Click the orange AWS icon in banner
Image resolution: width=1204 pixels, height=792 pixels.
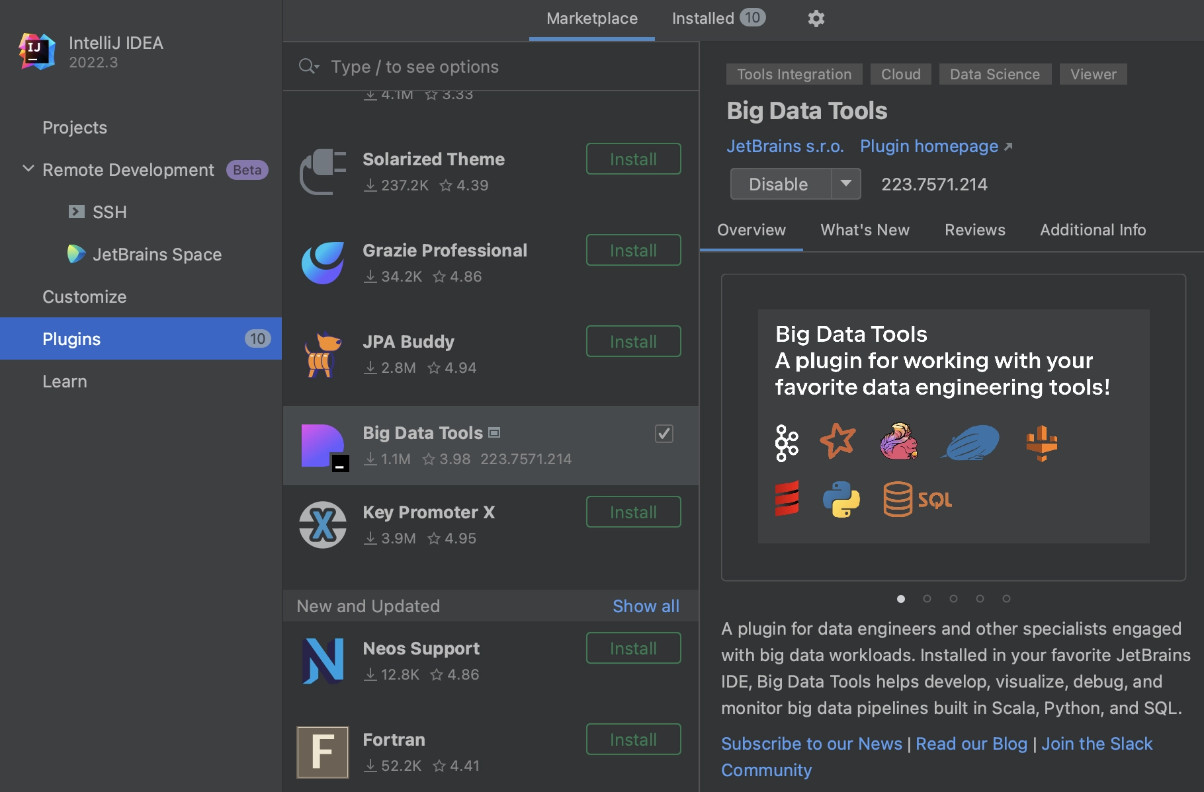pyautogui.click(x=1042, y=443)
